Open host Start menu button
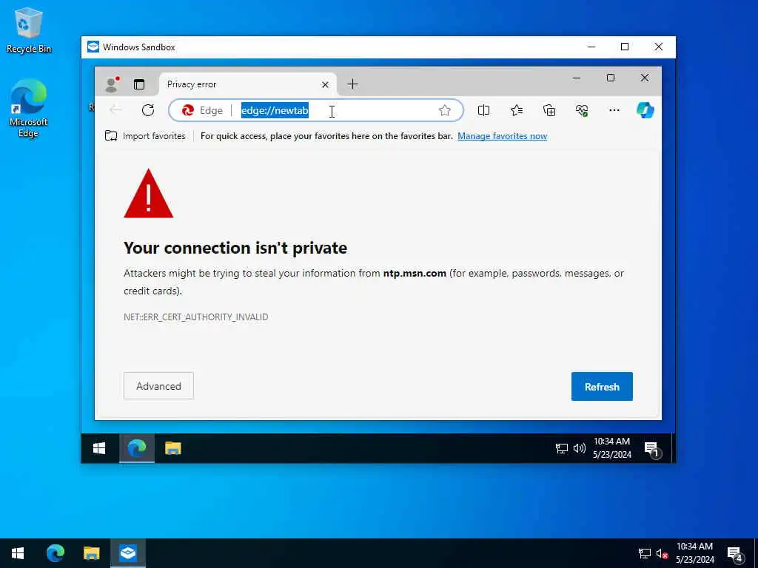Image resolution: width=758 pixels, height=568 pixels. 18,553
